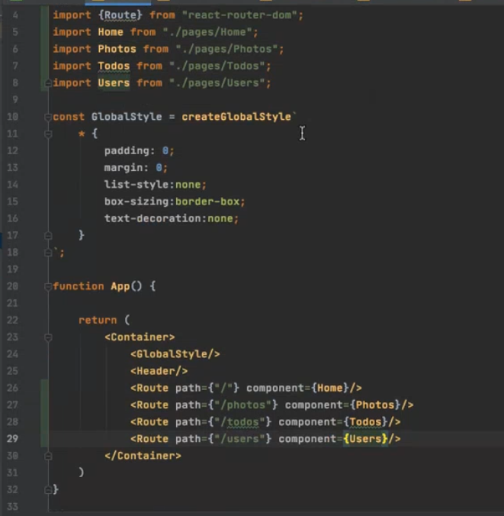Click the opening <Container> tag on line 23
Screen dimensions: 504x516
(x=140, y=337)
